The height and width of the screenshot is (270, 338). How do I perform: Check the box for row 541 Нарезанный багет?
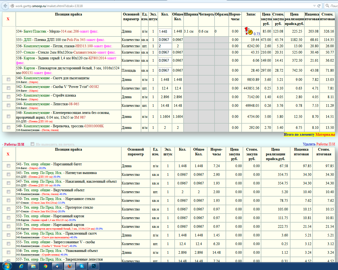[x=8, y=166]
